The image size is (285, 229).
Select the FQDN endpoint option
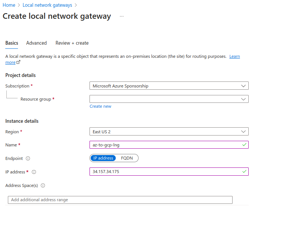coord(127,158)
